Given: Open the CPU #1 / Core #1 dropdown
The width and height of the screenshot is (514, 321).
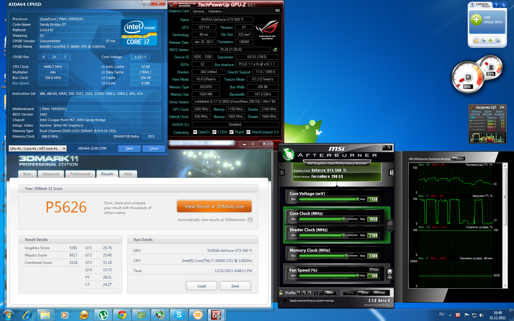Looking at the screenshot, I should [38, 149].
